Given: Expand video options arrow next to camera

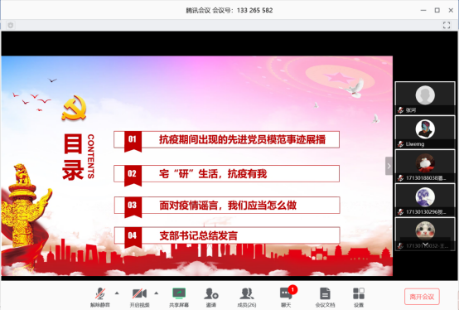Looking at the screenshot, I should click(x=157, y=293).
